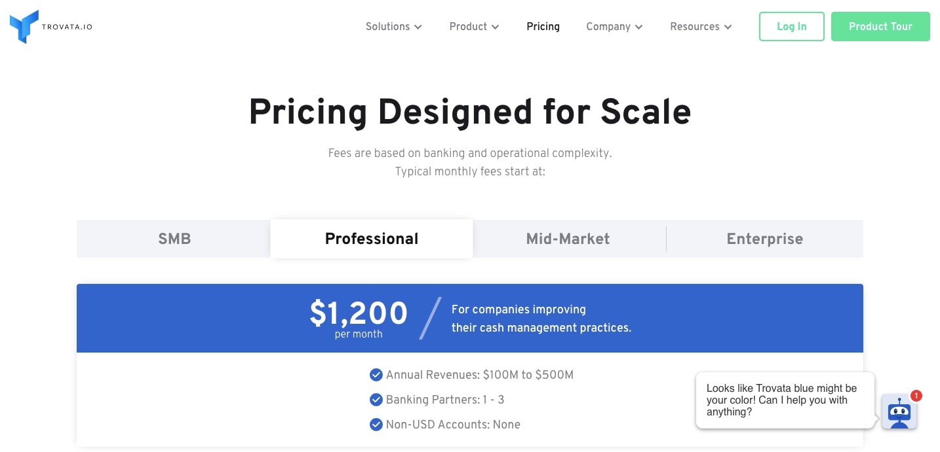Open the chatbot robot icon
The width and height of the screenshot is (940, 452).
click(899, 412)
